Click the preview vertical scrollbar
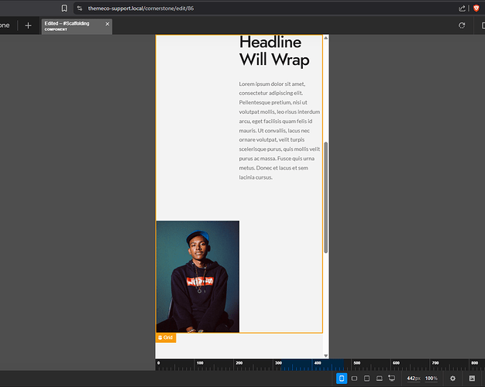The height and width of the screenshot is (387, 485). pyautogui.click(x=326, y=197)
